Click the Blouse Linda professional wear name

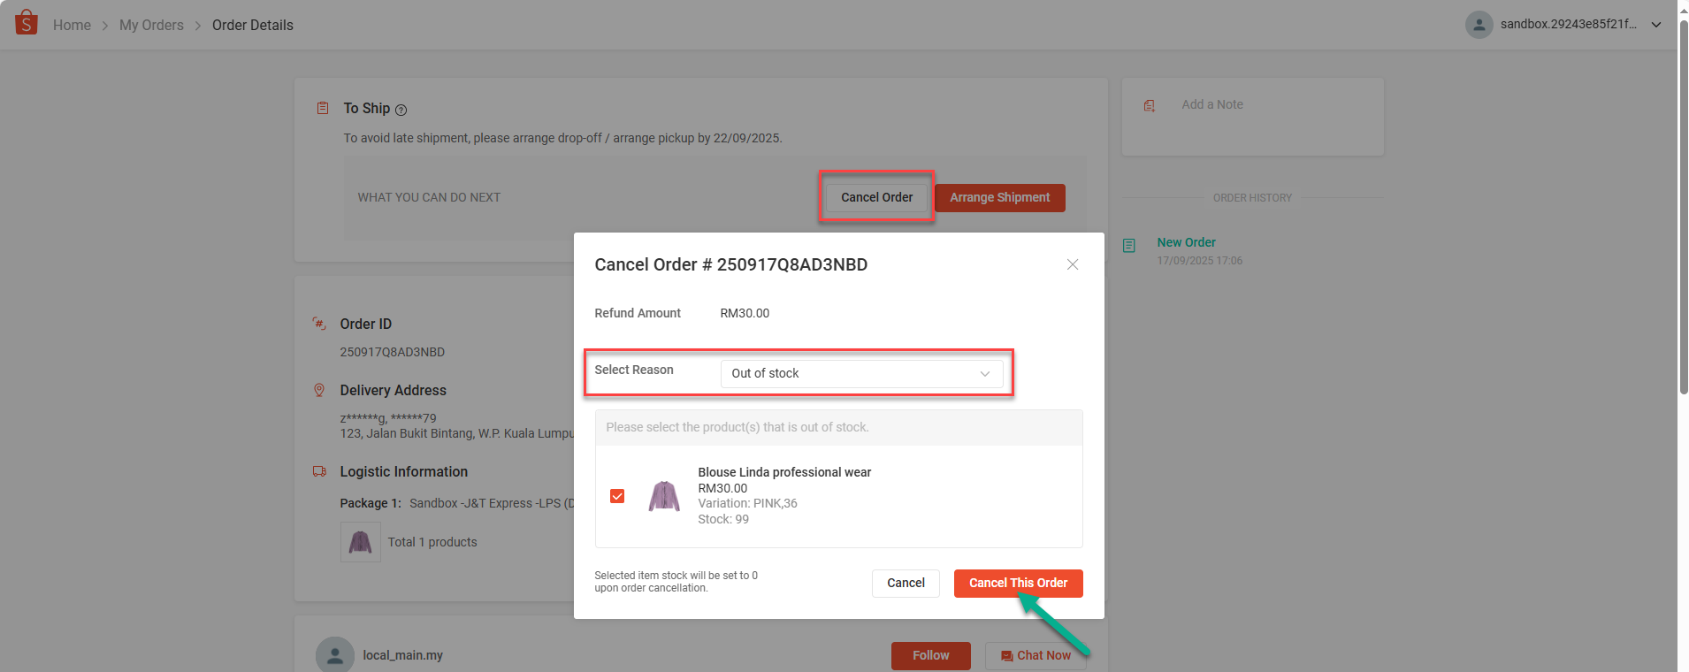point(784,472)
